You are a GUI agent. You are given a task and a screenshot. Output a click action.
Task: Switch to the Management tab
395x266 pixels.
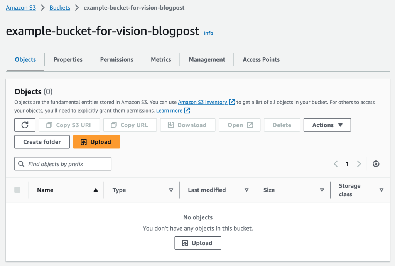point(207,59)
